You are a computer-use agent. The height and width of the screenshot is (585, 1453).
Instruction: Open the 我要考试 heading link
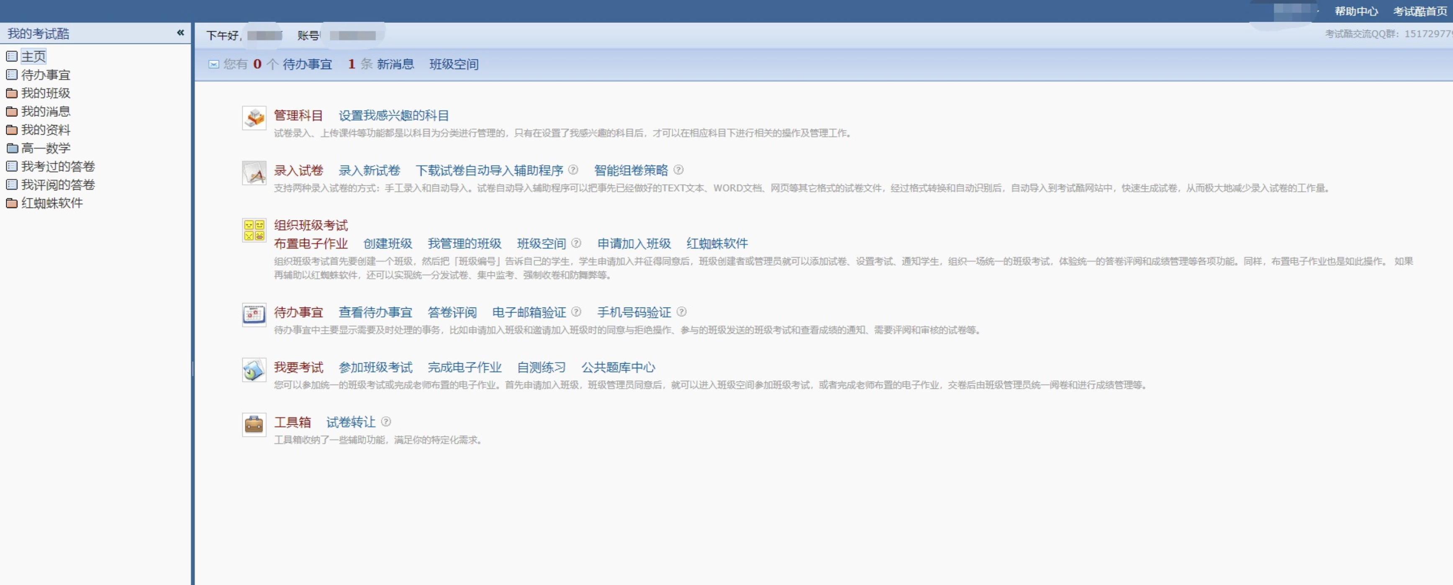tap(298, 367)
